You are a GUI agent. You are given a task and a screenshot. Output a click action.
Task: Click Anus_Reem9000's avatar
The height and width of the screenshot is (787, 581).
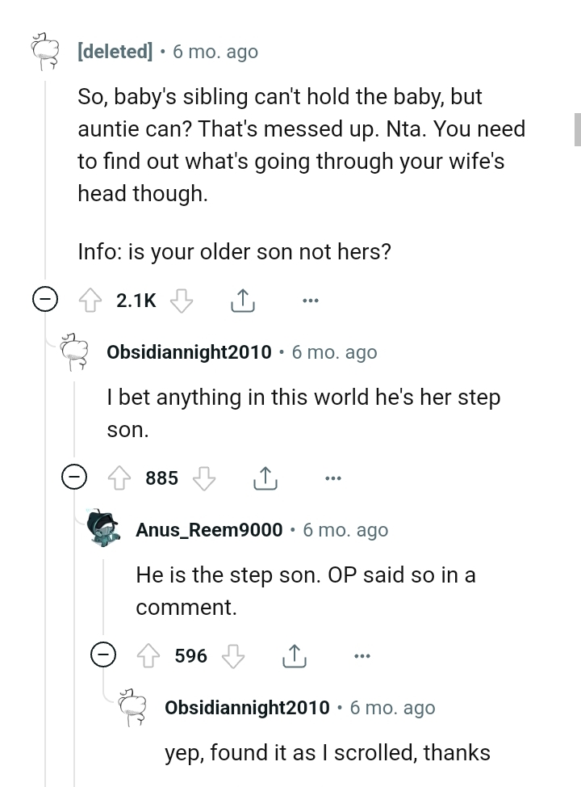106,529
